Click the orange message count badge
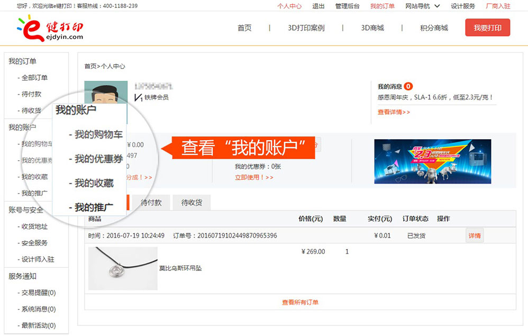The image size is (528, 336). [x=408, y=86]
